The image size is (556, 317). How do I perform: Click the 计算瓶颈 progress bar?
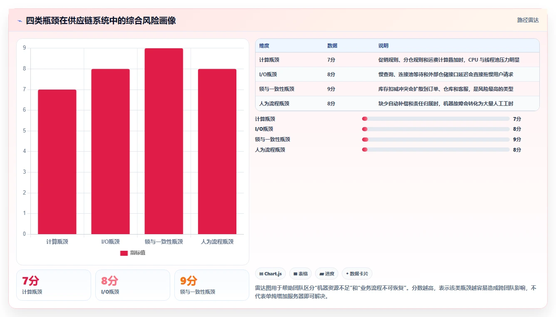point(436,119)
